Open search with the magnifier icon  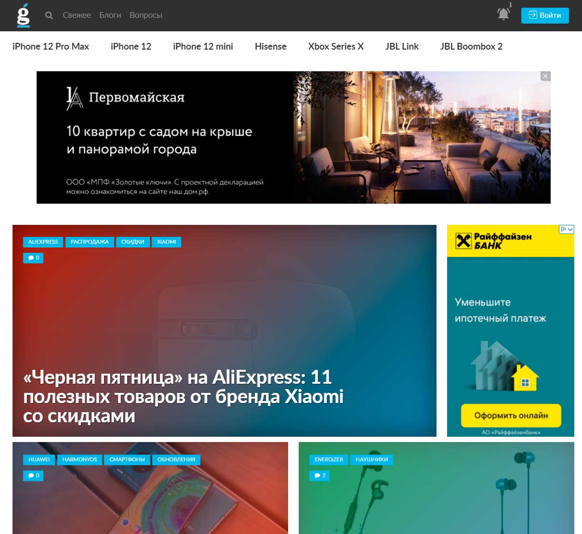49,15
